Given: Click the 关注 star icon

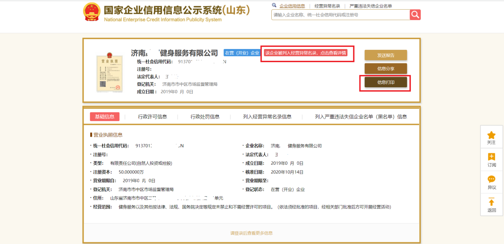Looking at the screenshot, I should (x=491, y=135).
